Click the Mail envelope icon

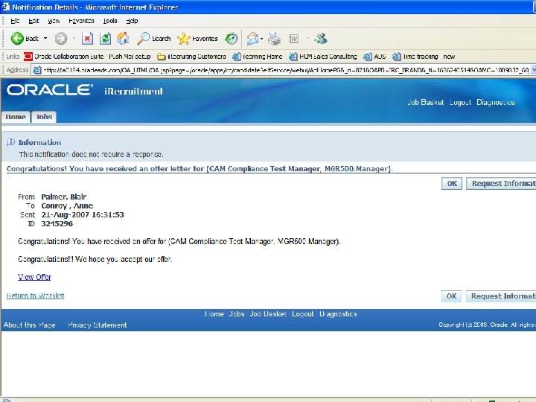click(x=252, y=38)
